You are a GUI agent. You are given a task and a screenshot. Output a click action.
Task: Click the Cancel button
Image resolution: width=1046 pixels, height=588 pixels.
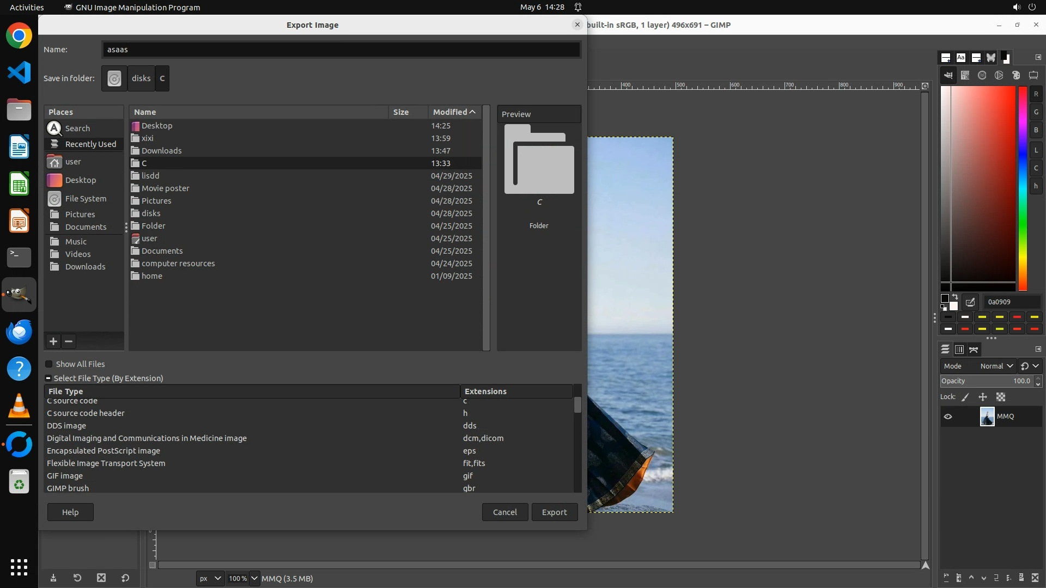tap(504, 512)
